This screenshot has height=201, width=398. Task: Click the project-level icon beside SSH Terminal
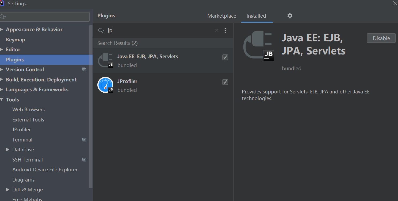[x=84, y=160]
